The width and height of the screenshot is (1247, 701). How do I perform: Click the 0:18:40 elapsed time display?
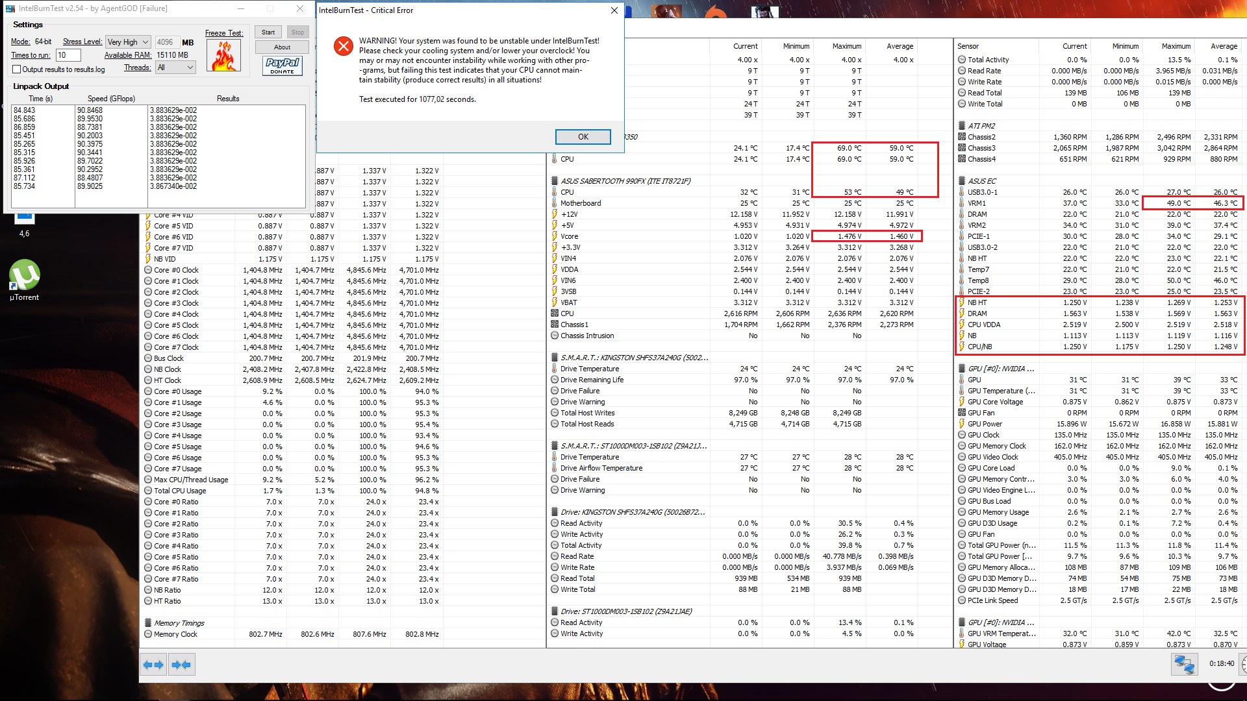click(1222, 664)
